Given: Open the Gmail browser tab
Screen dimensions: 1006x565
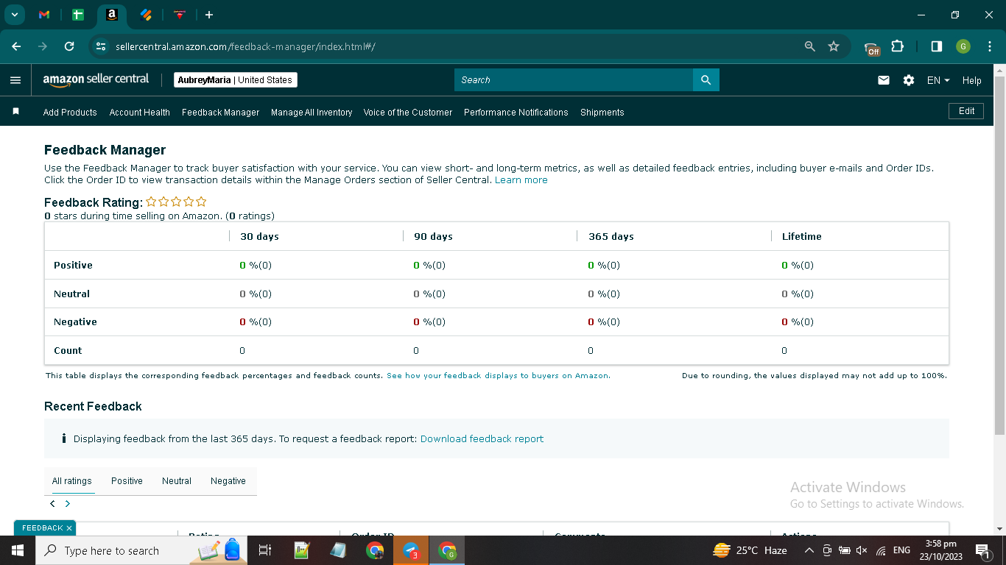Looking at the screenshot, I should [44, 15].
